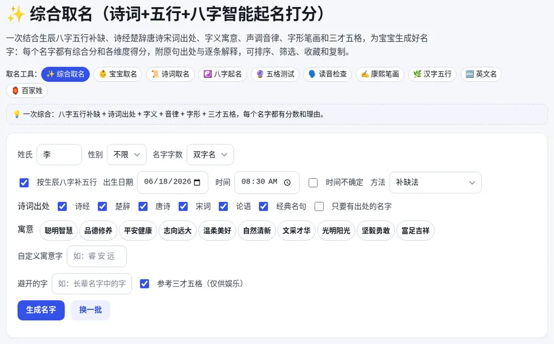The width and height of the screenshot is (554, 344).
Task: Open the calendar picker icon in date field
Action: [x=197, y=182]
